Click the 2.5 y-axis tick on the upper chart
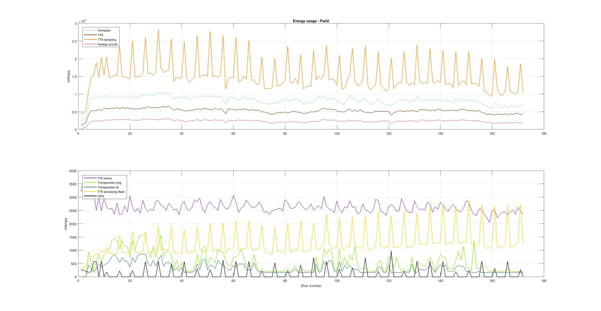601x311 pixels. click(74, 41)
